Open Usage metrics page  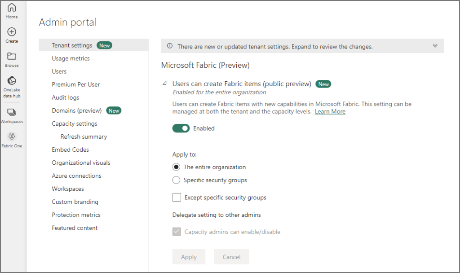coord(71,58)
